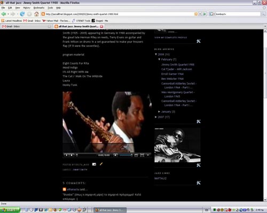
Task: Open OTENET Tools bookmark
Action: (81, 21)
